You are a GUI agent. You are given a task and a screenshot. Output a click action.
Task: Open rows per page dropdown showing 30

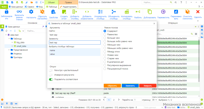click(x=155, y=100)
